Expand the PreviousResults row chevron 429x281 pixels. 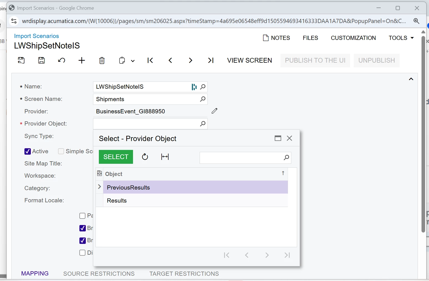(x=99, y=187)
